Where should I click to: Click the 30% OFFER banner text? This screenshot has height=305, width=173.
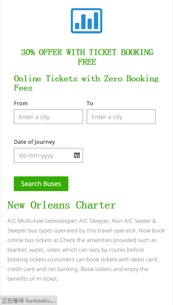point(87,57)
